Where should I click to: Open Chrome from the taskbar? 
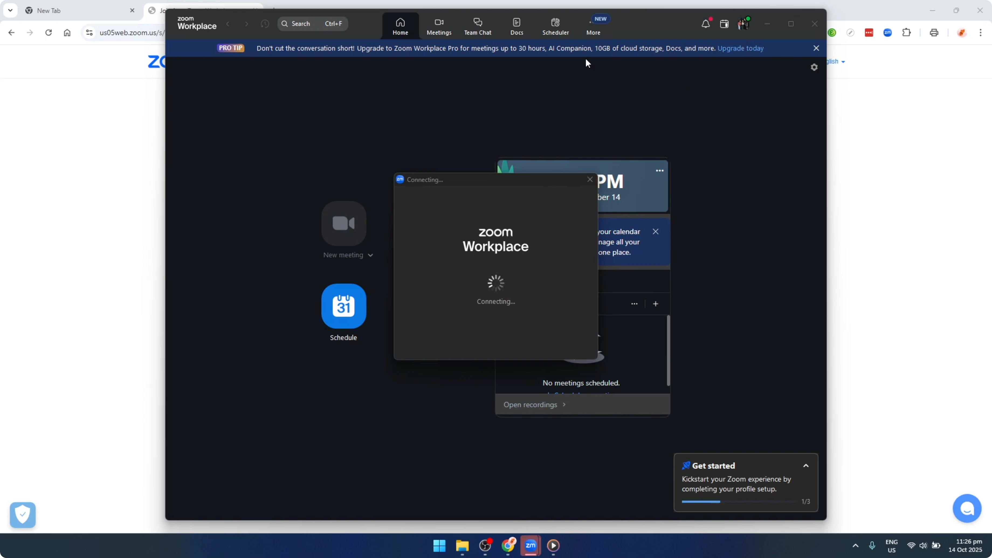click(x=508, y=546)
